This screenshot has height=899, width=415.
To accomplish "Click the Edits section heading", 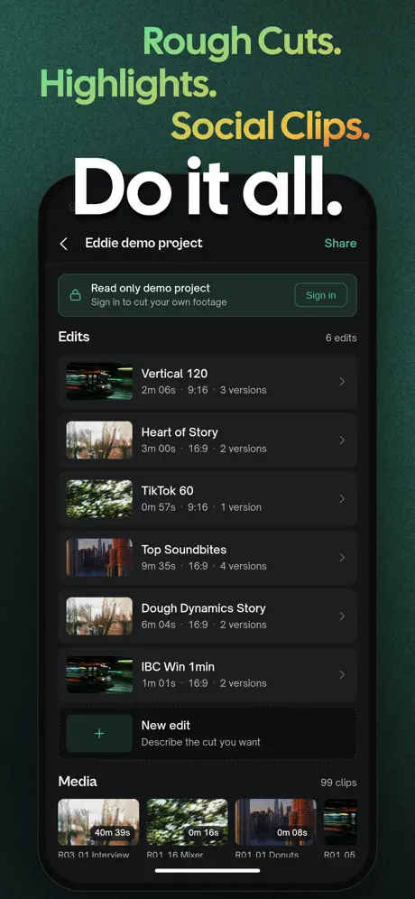I will tap(74, 337).
